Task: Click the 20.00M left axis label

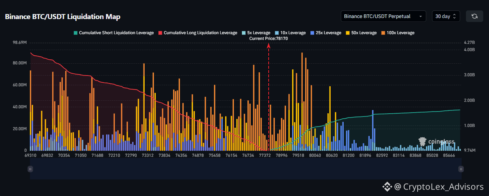Action: tap(19, 129)
